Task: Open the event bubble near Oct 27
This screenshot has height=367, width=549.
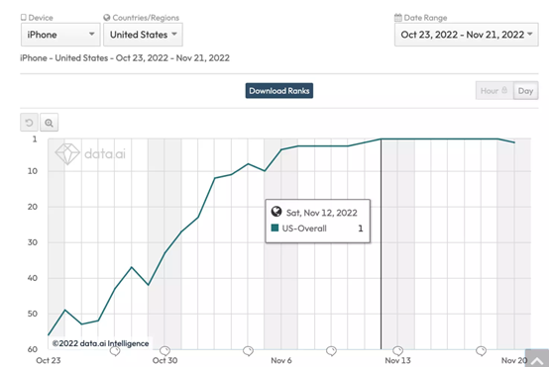Action: [x=115, y=351]
